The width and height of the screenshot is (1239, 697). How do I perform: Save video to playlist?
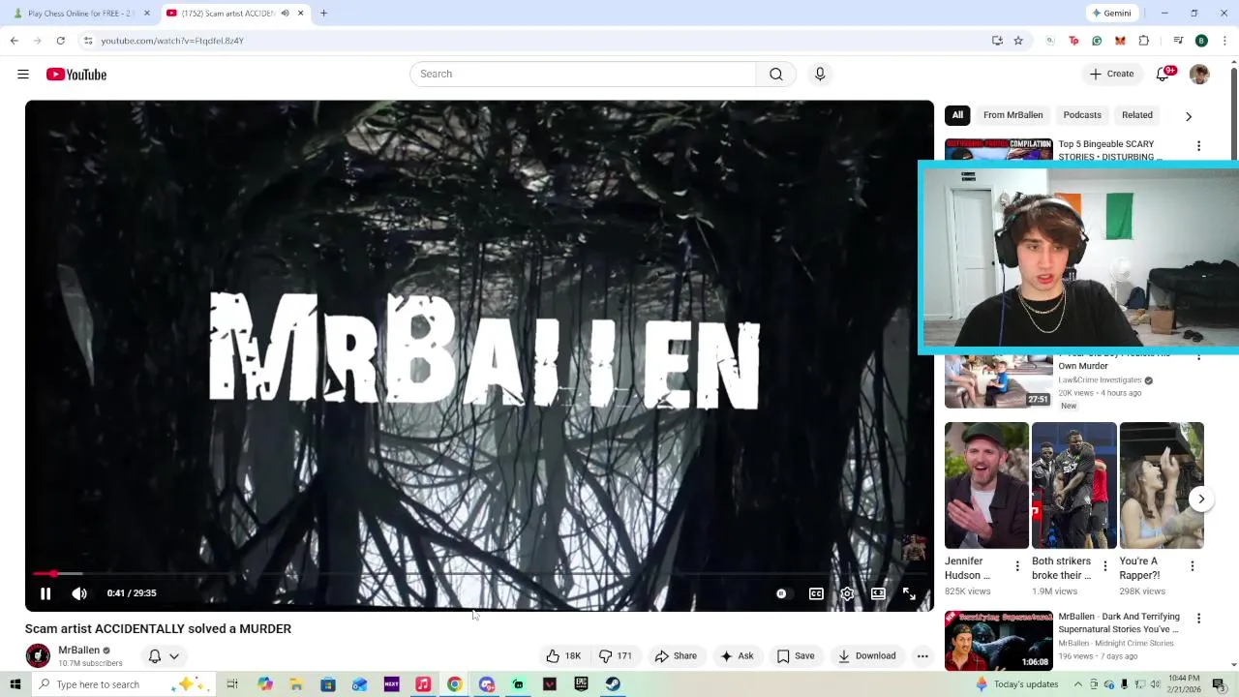796,656
